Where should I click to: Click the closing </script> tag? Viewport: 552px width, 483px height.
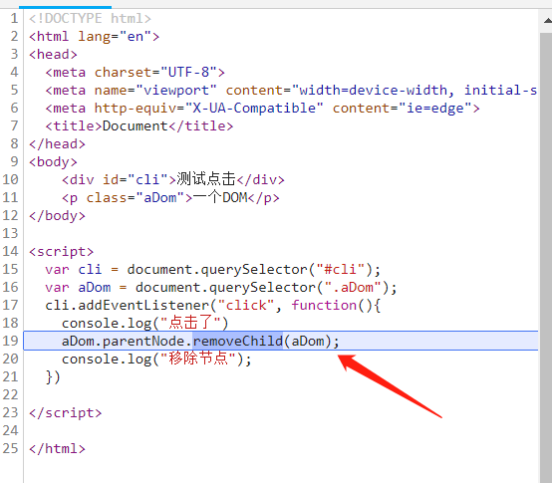(66, 412)
